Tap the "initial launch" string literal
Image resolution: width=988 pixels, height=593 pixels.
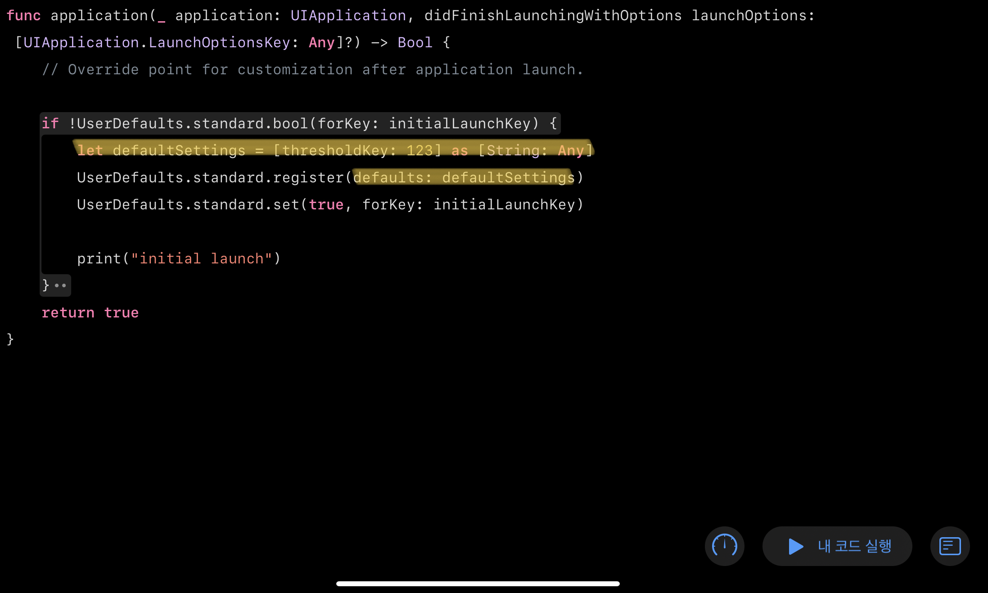point(201,258)
